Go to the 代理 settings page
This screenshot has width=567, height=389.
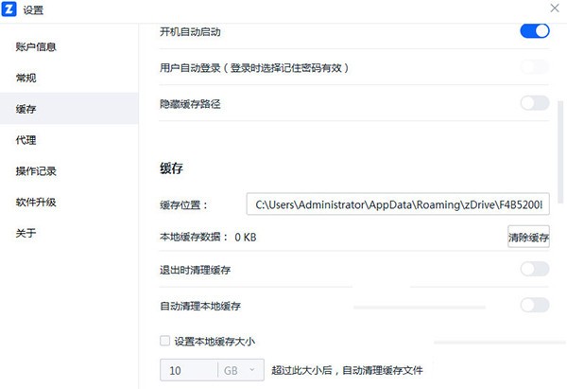[26, 140]
